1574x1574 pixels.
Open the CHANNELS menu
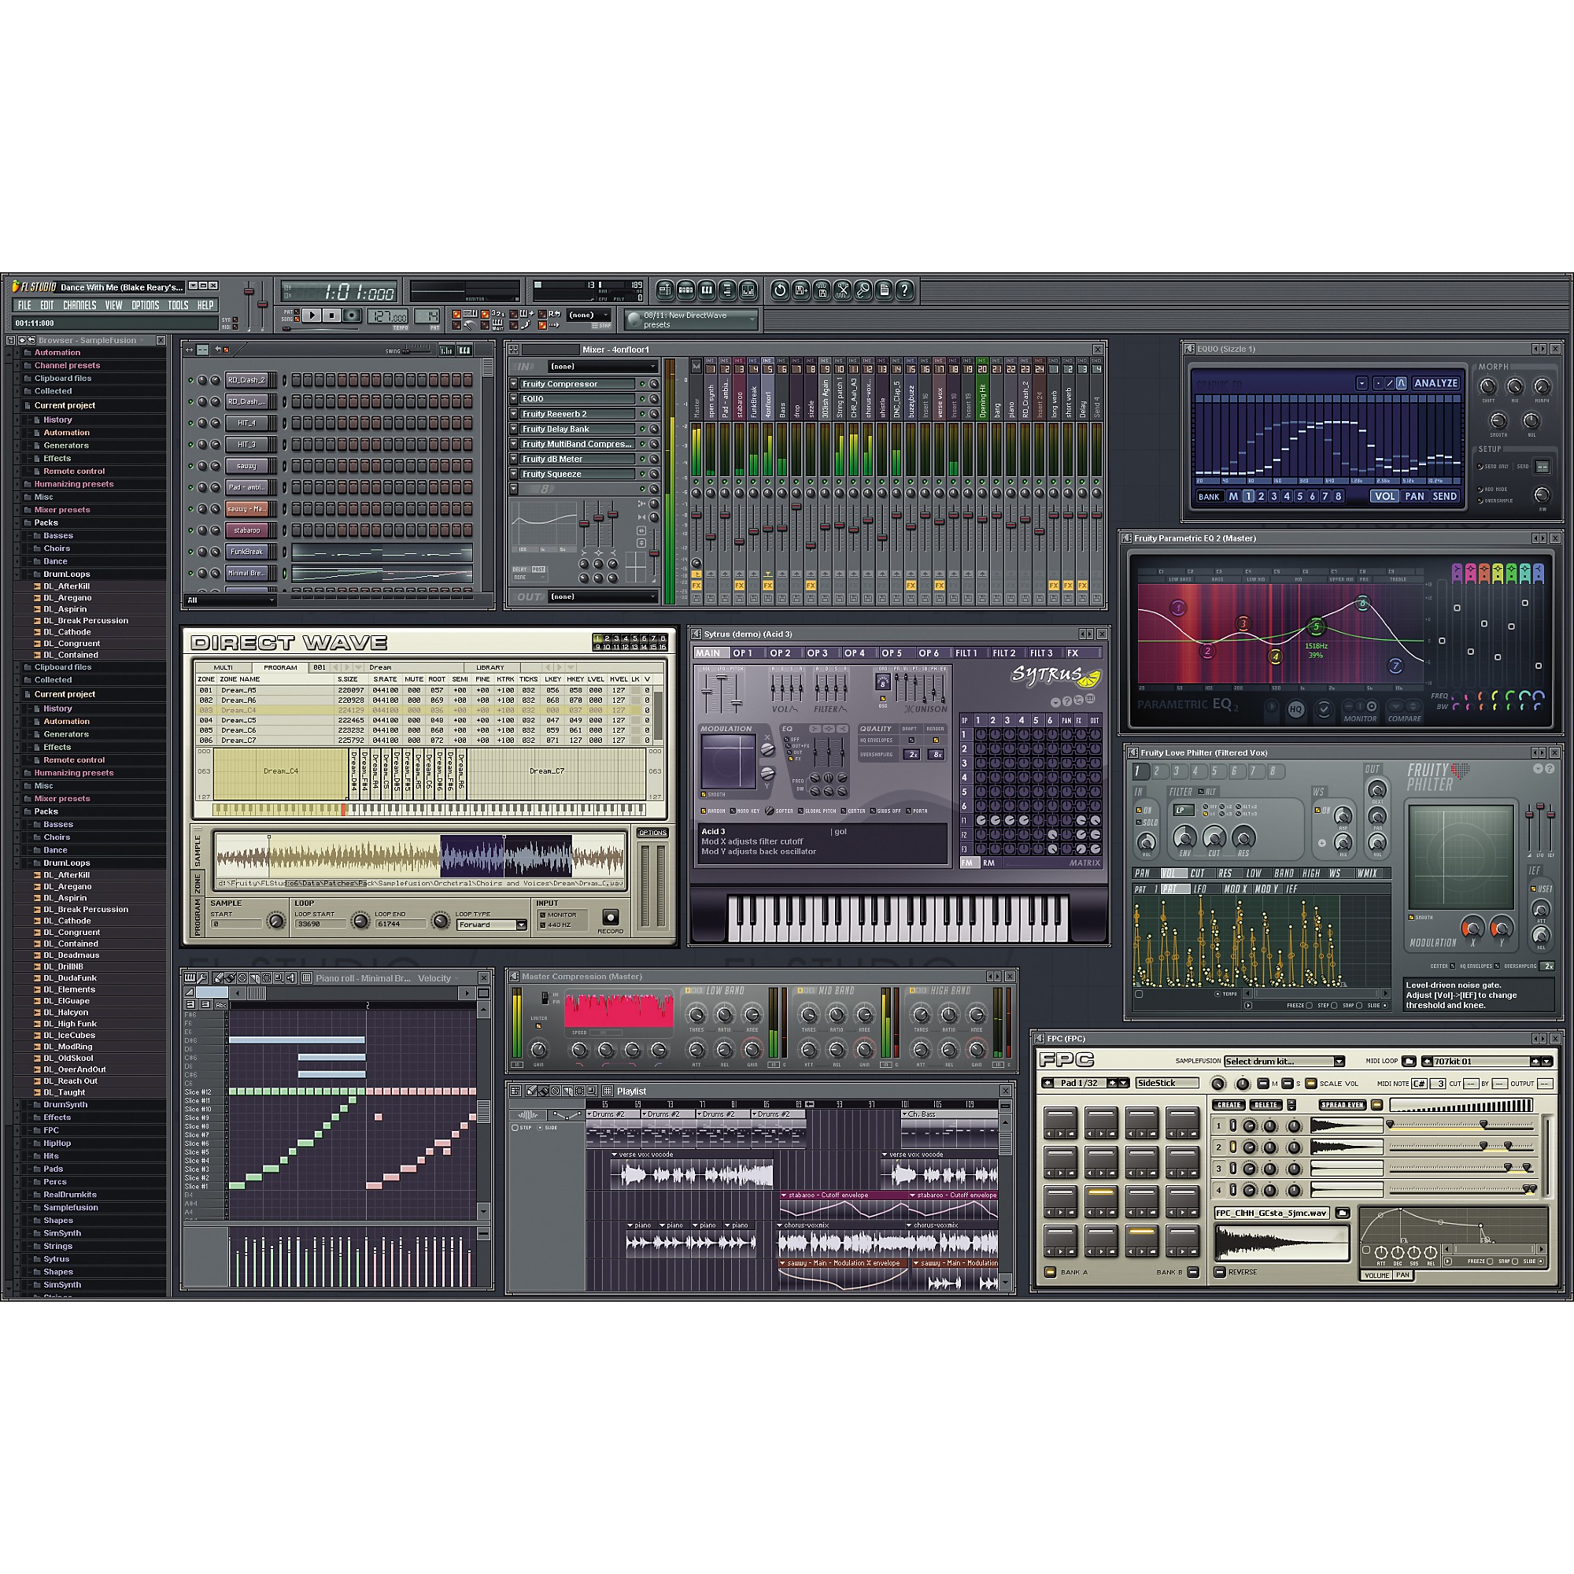coord(79,305)
